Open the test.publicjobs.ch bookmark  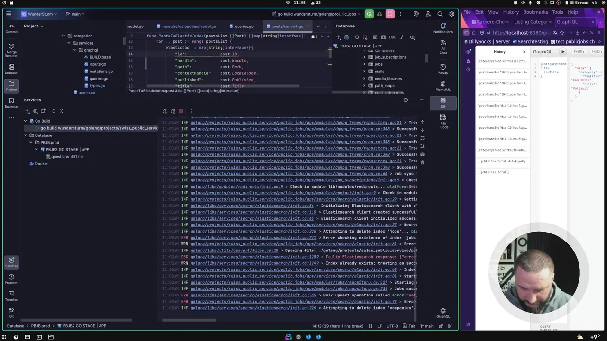572,42
